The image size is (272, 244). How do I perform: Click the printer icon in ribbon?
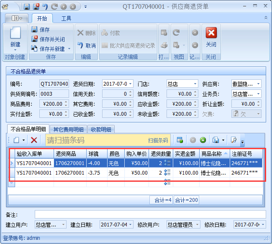click(164, 46)
